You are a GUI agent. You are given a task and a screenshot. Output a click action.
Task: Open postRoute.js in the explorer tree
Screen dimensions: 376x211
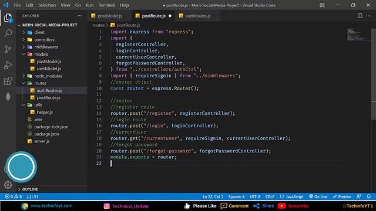(48, 98)
